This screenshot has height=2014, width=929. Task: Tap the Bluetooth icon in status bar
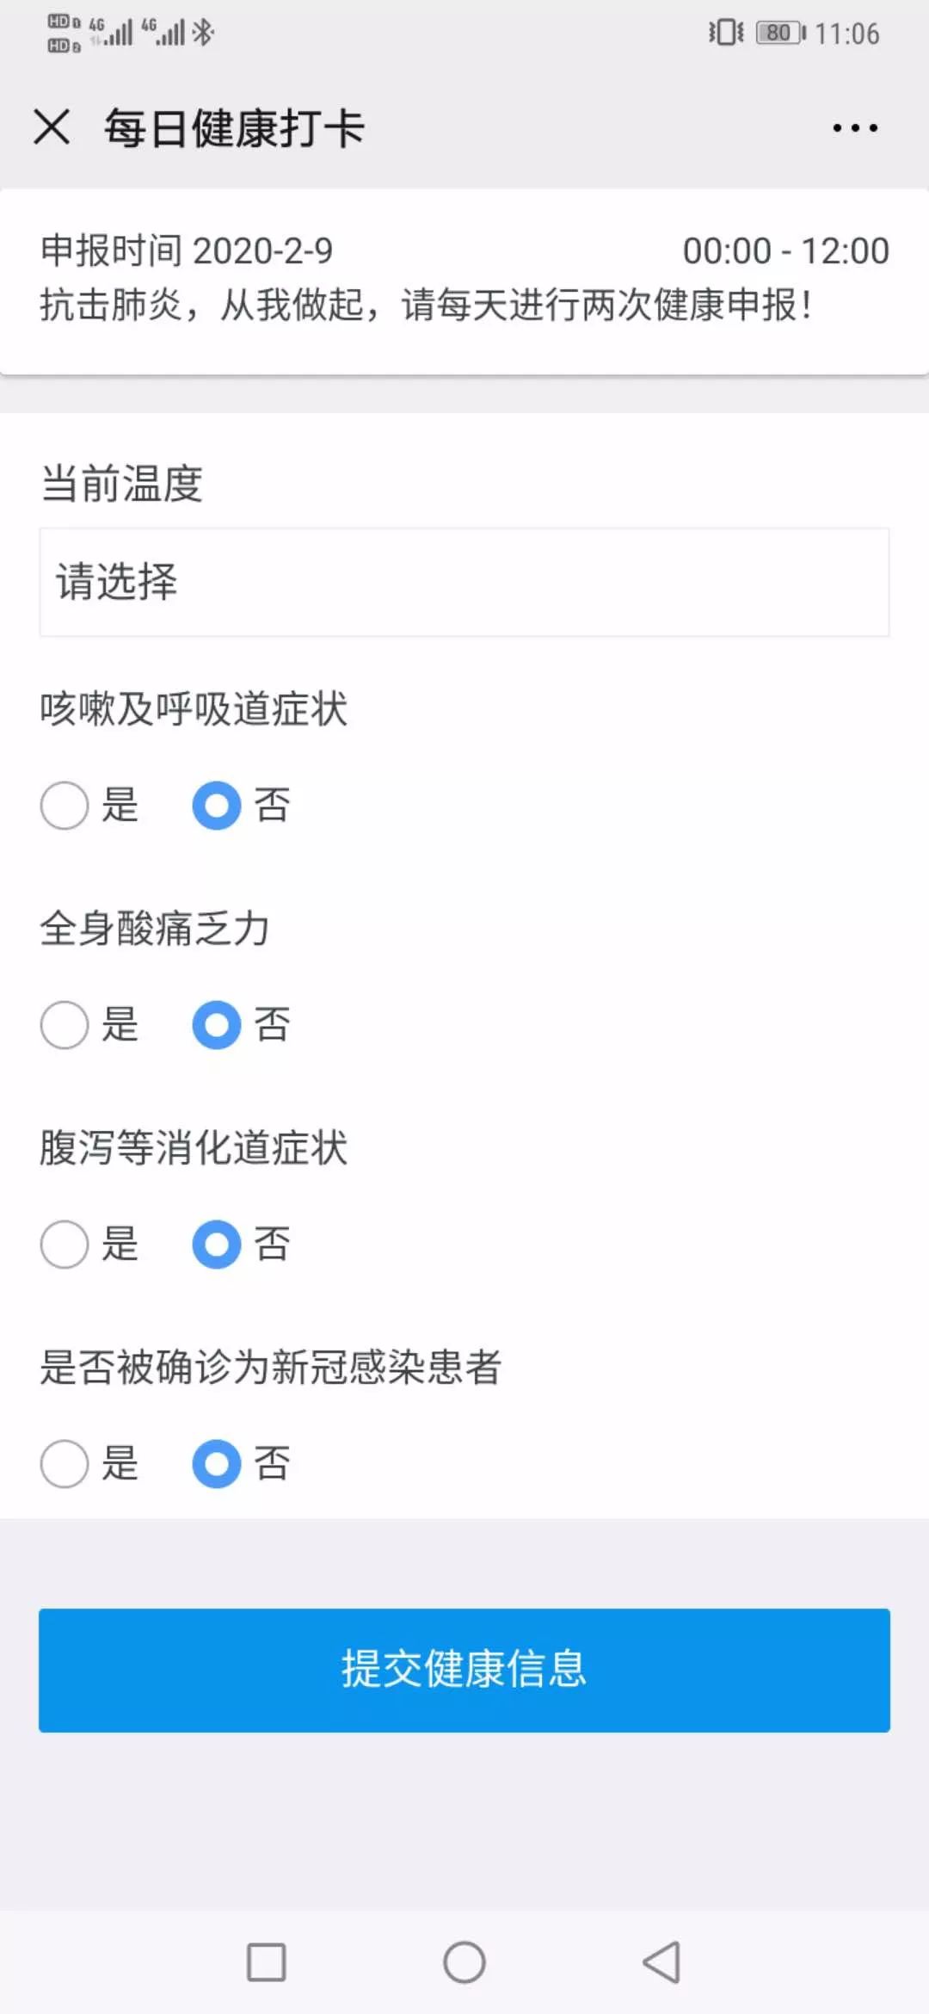[x=203, y=33]
